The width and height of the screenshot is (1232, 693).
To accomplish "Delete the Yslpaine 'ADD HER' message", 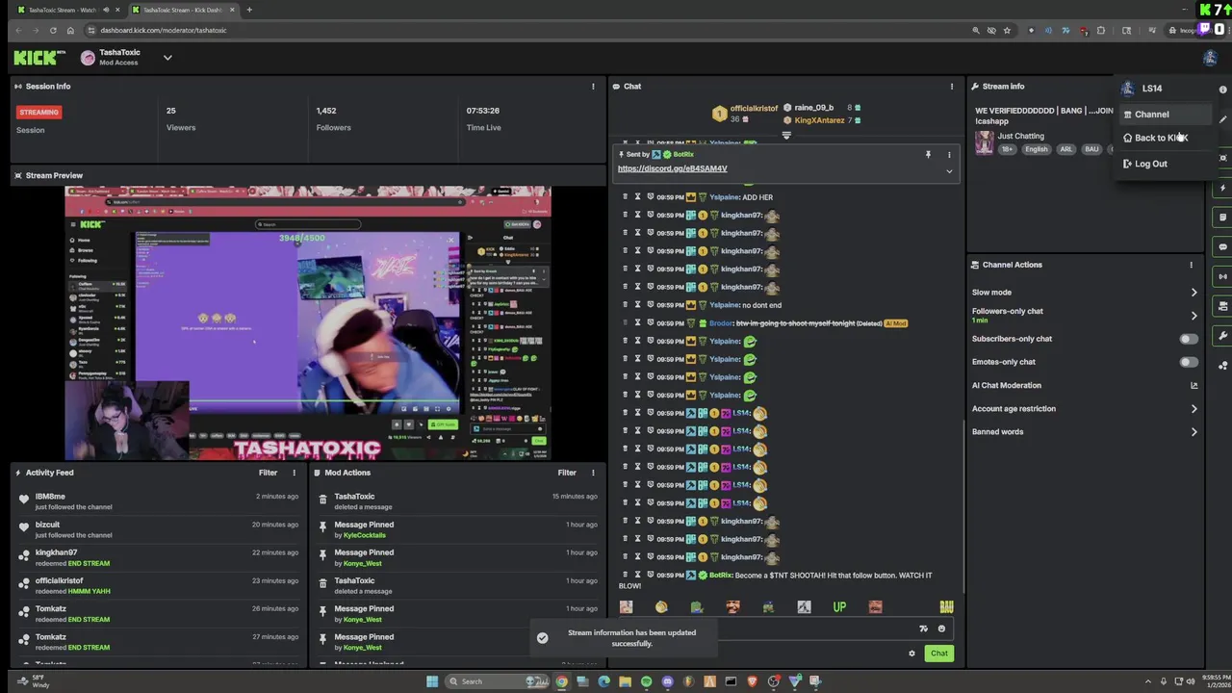I will click(625, 197).
